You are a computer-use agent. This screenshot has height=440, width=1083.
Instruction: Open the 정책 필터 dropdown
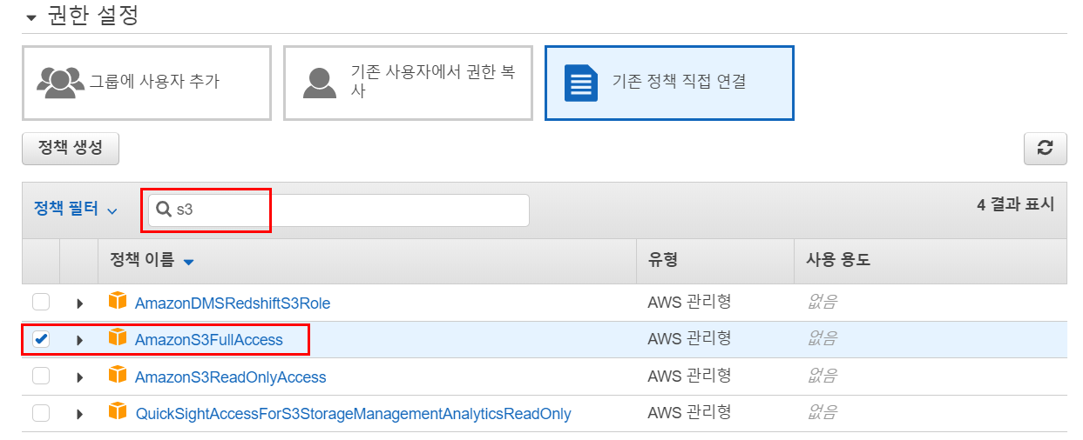75,210
